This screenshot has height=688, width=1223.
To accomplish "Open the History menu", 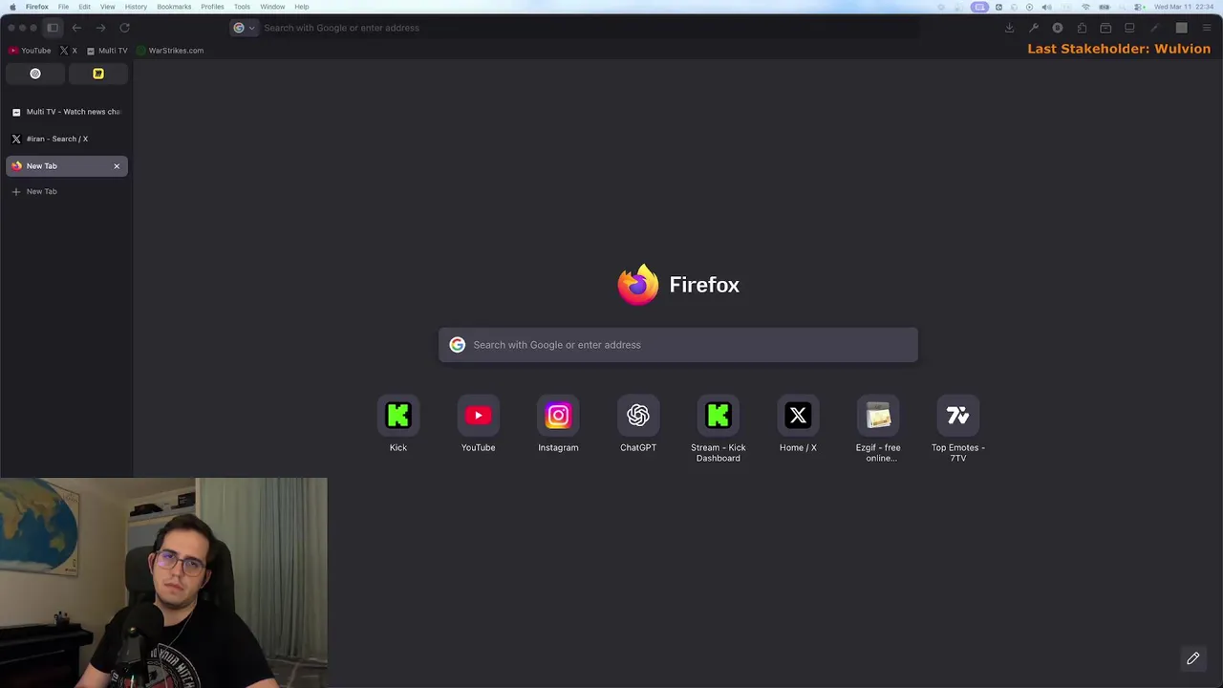I will tap(136, 7).
